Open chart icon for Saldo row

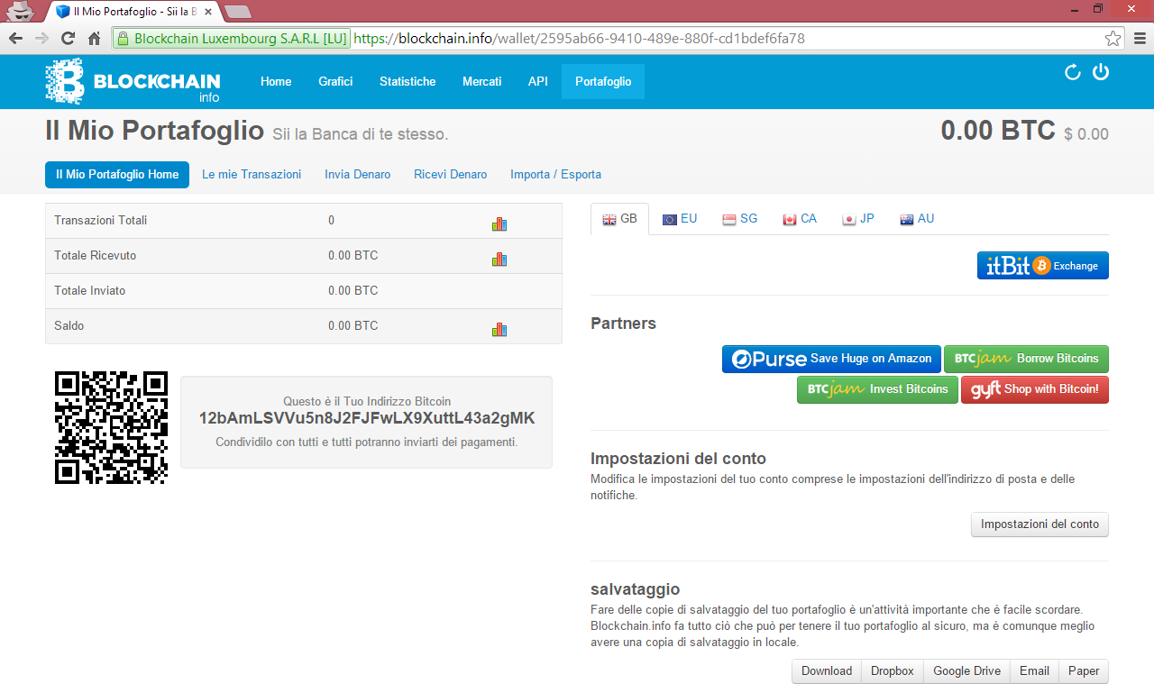(499, 329)
